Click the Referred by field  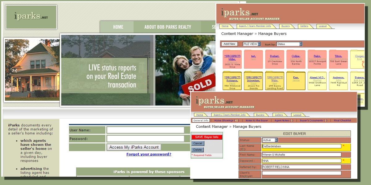tap(301, 167)
